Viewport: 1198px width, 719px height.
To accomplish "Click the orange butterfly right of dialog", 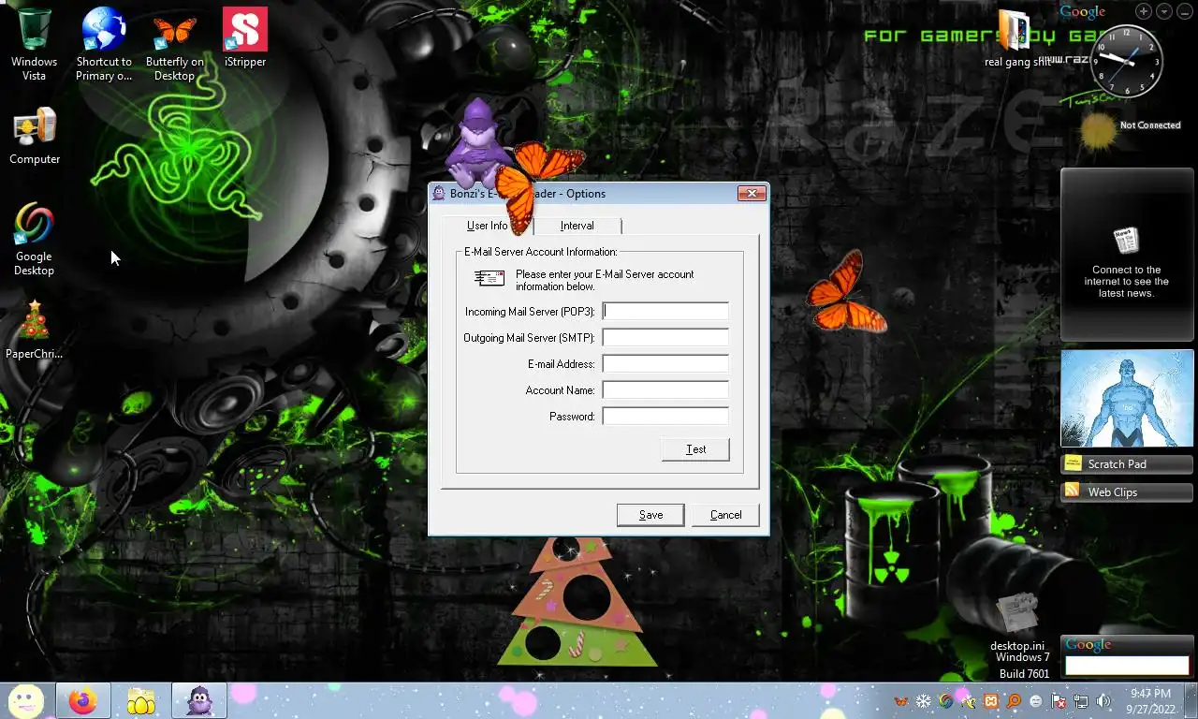I will click(x=847, y=291).
